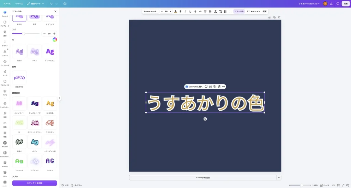The image size is (351, 188).
Task: Click the Canva AIに聞く button
Action: coord(194,87)
